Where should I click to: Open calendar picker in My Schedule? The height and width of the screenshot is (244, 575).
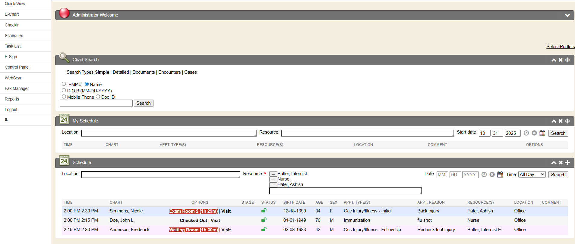click(x=542, y=133)
